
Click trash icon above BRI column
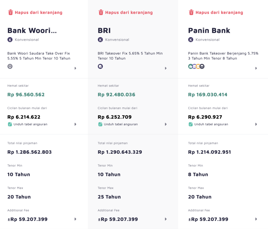point(101,12)
